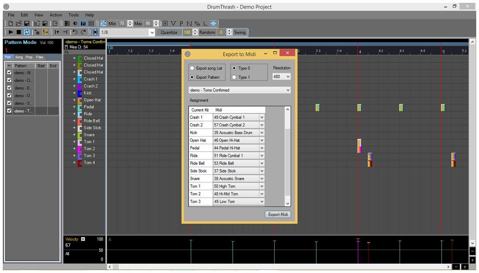Open the Tools menu
Viewport: 479px width, 273px height.
(73, 15)
